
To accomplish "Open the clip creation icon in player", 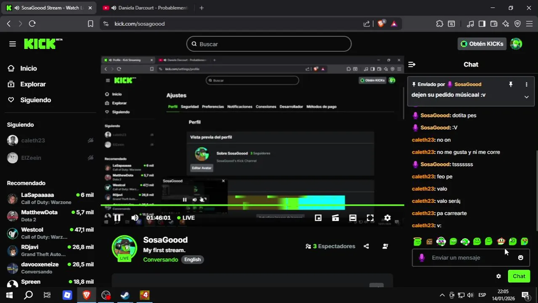I will pyautogui.click(x=336, y=218).
